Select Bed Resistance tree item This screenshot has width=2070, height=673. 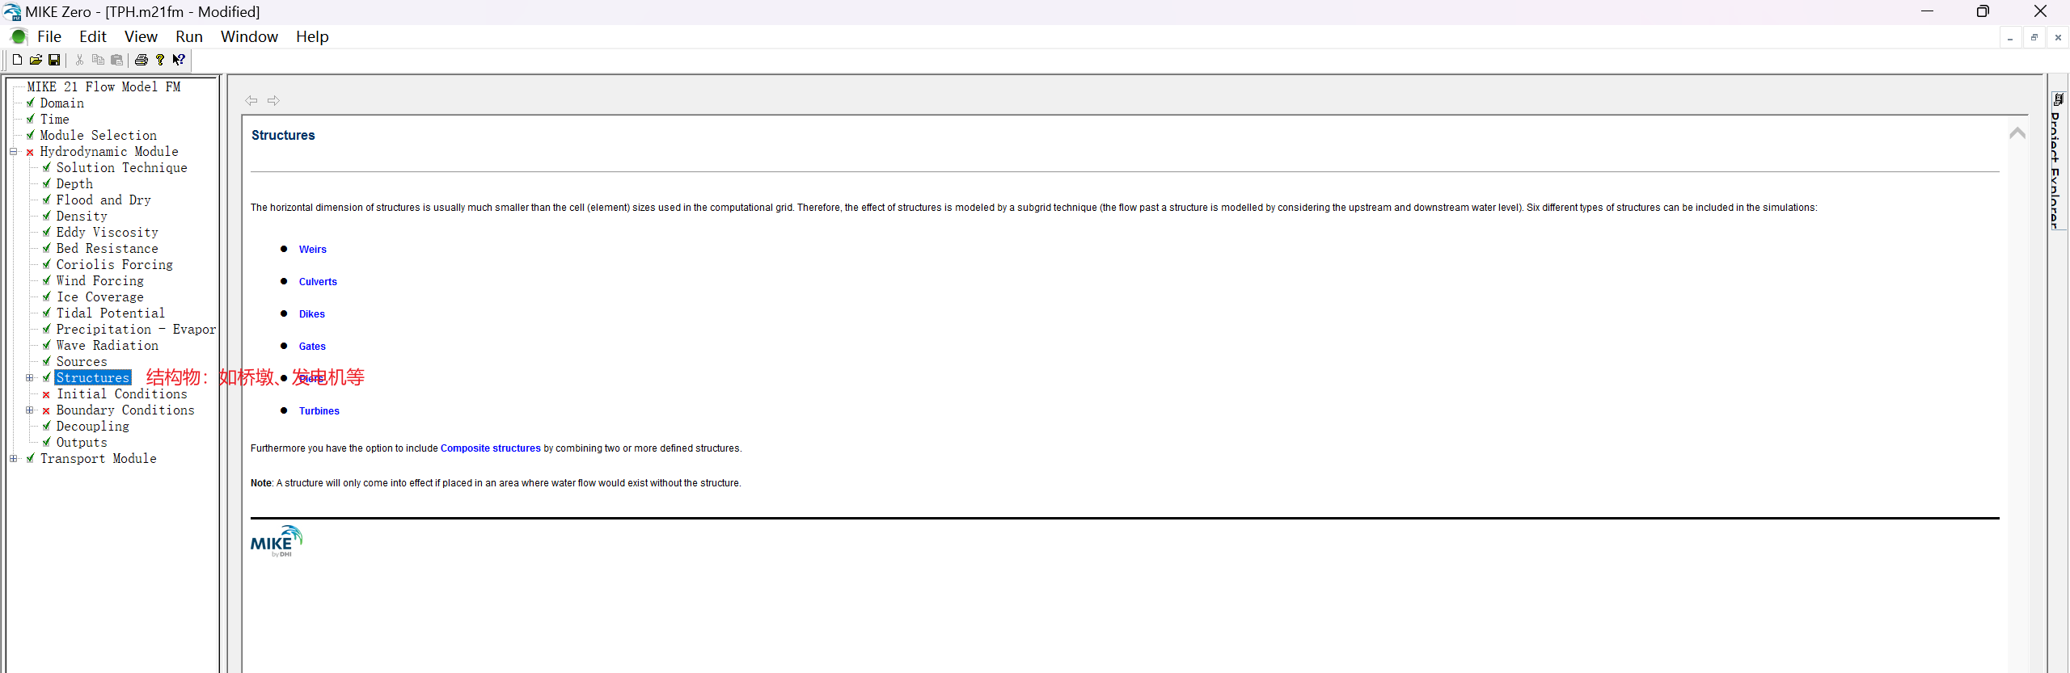pyautogui.click(x=108, y=249)
